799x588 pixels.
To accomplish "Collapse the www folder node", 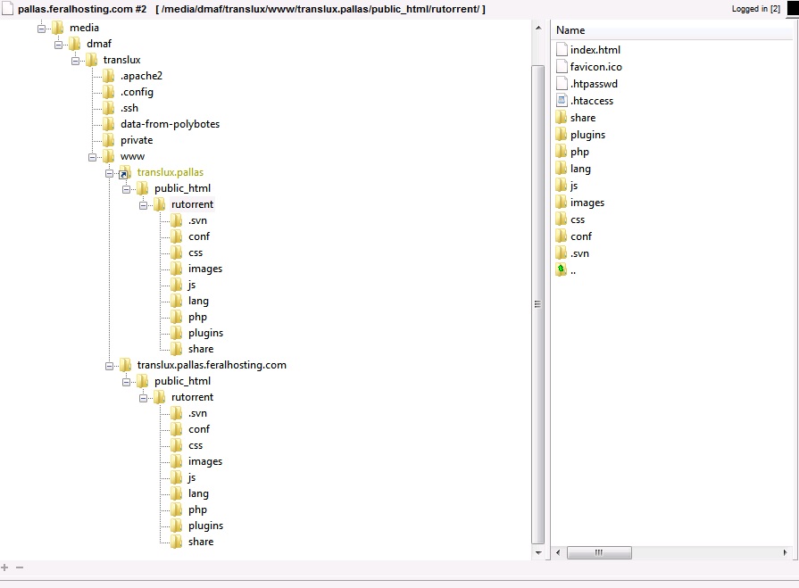I will pyautogui.click(x=92, y=157).
